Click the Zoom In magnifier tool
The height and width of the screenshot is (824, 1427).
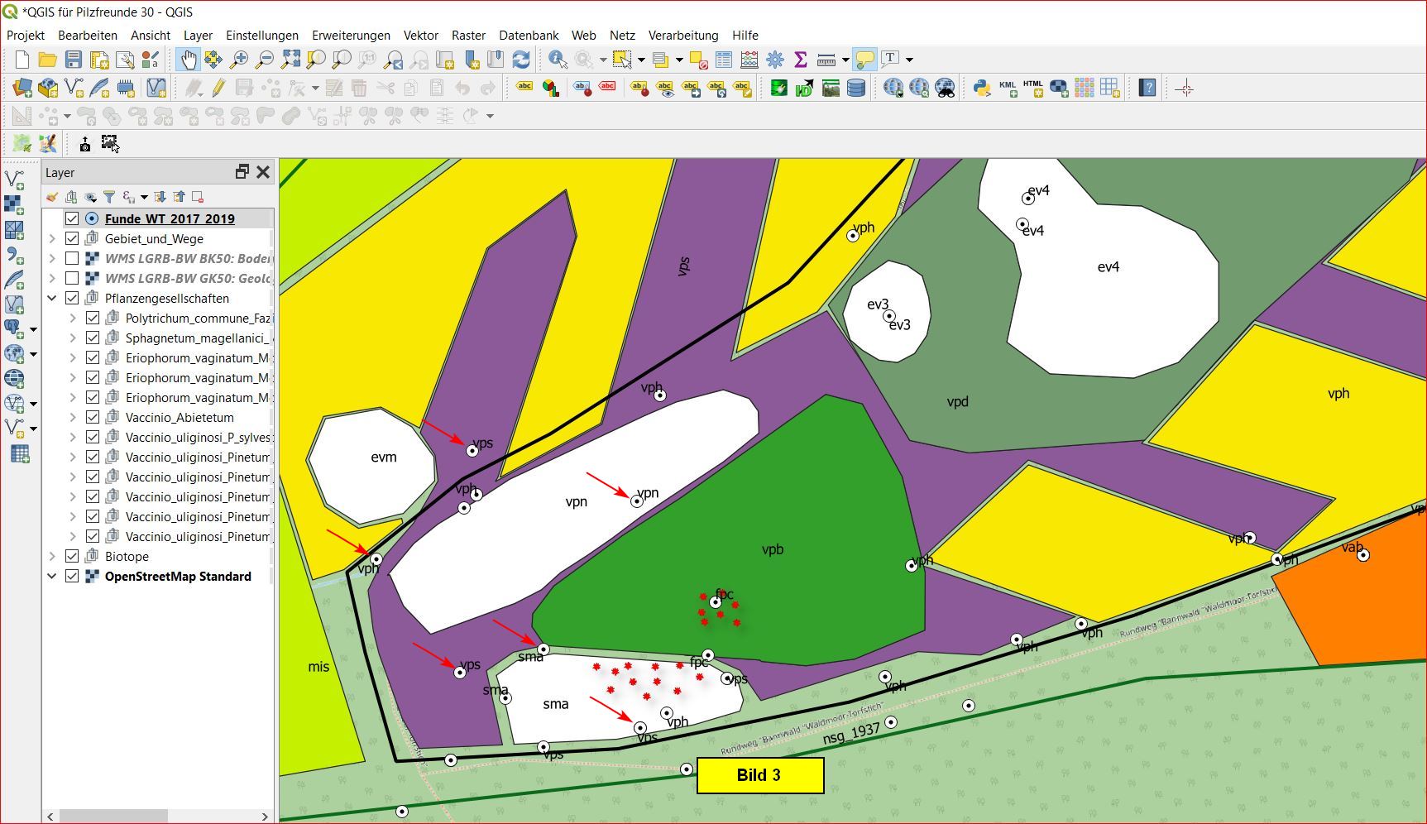pyautogui.click(x=239, y=60)
